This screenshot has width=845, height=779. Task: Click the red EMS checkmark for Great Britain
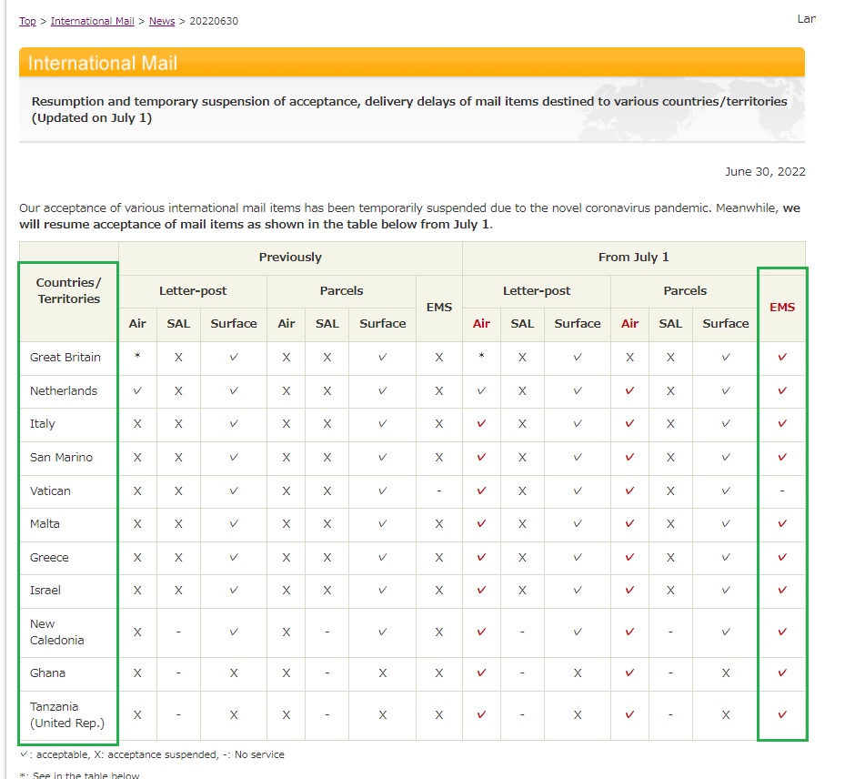pyautogui.click(x=781, y=358)
